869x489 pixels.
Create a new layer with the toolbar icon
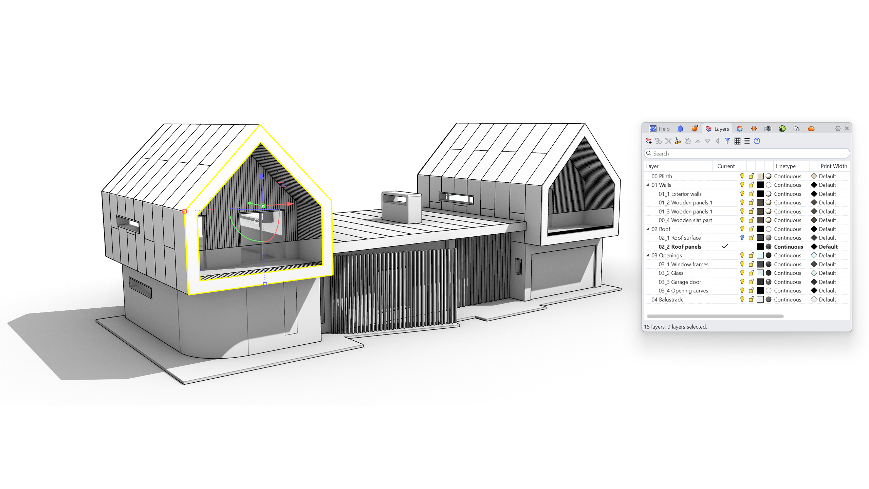(x=649, y=141)
